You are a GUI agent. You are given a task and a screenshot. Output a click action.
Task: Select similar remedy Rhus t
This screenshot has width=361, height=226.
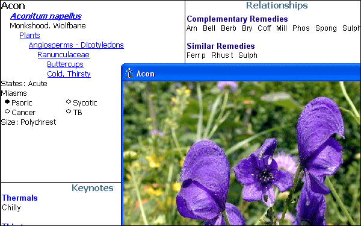coord(222,55)
